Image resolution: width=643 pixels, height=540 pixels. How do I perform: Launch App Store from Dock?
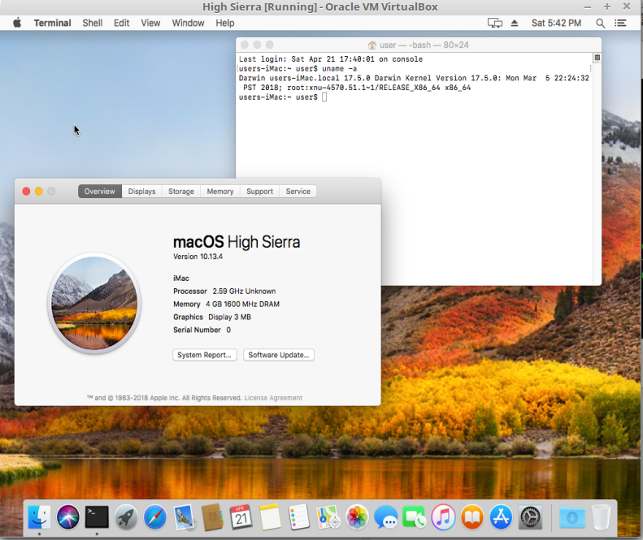click(x=501, y=517)
